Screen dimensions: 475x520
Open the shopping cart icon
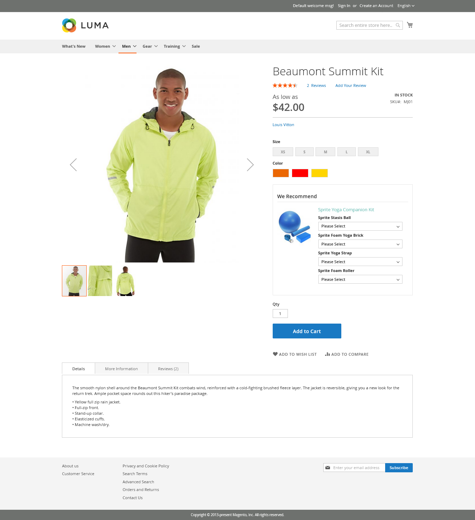pyautogui.click(x=410, y=25)
